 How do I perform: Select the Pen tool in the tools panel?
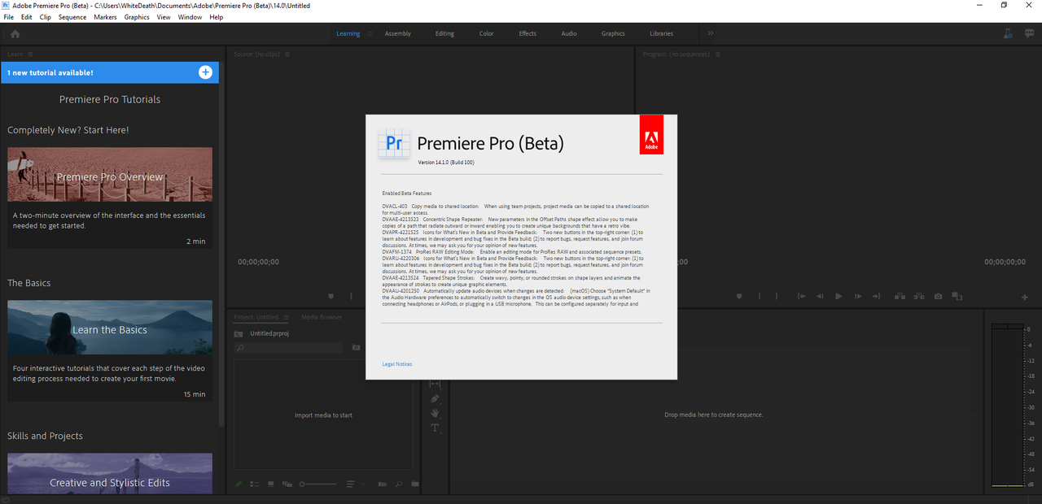point(434,398)
